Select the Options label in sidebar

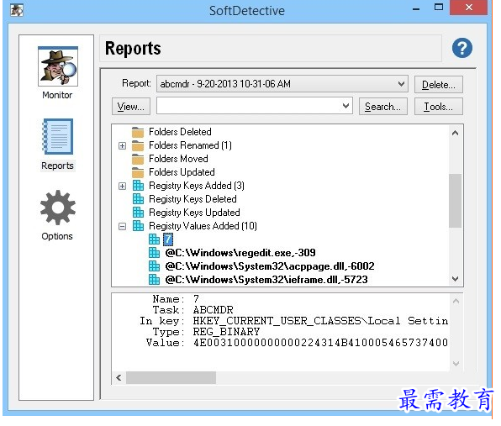point(57,236)
